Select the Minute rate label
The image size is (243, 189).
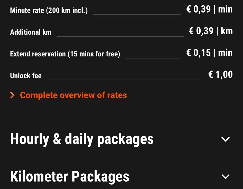pyautogui.click(x=27, y=11)
